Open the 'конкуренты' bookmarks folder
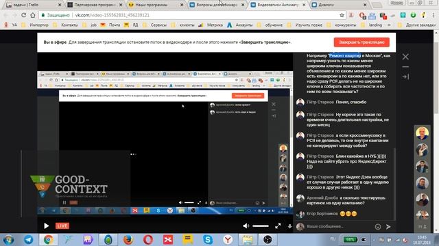 point(342,25)
